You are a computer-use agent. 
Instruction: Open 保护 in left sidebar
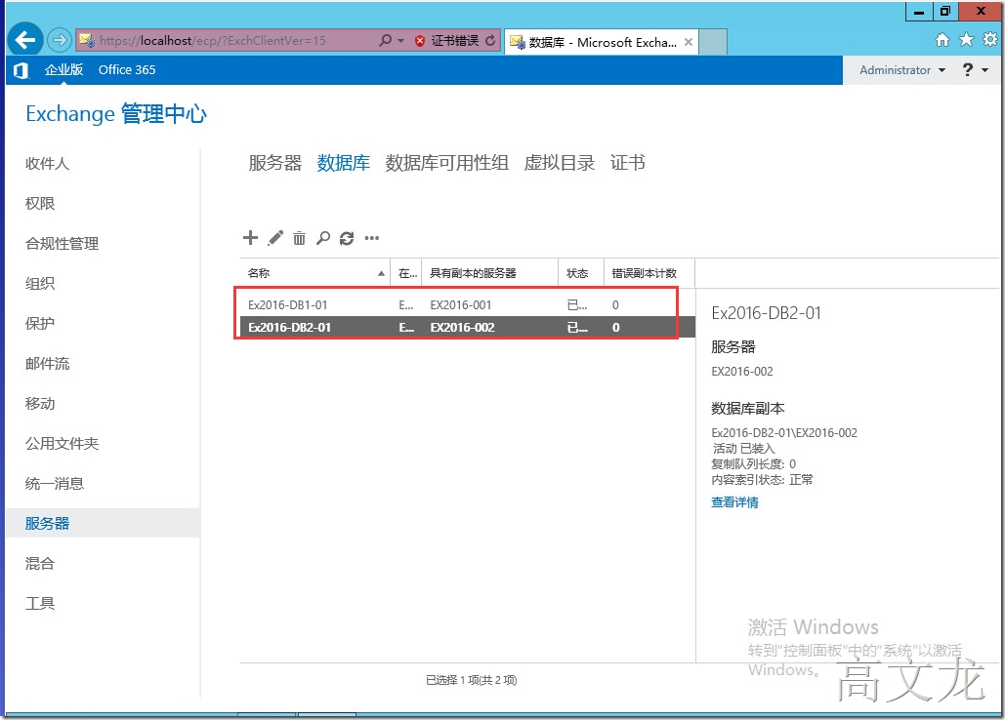tap(40, 323)
